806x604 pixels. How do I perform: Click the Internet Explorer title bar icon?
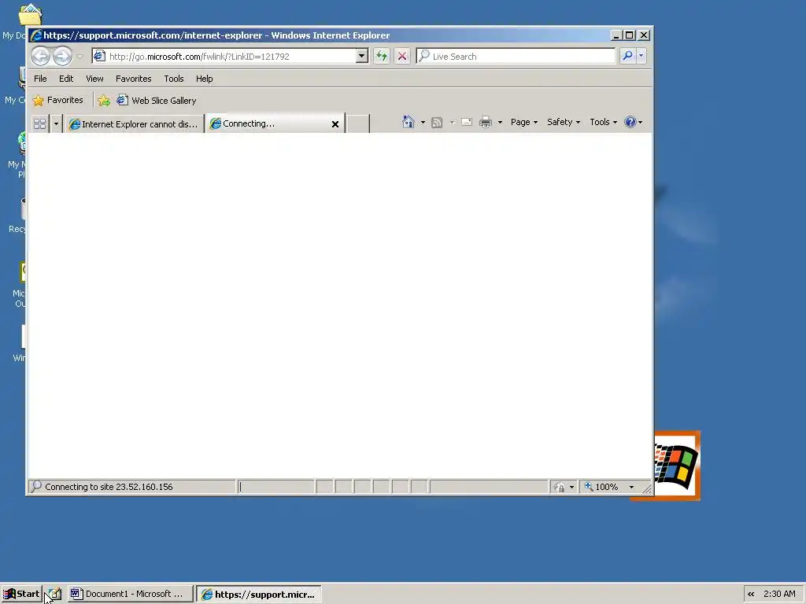pyautogui.click(x=36, y=35)
